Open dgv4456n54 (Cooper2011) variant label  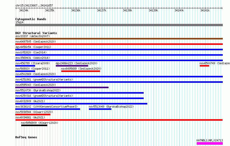pos(33,47)
